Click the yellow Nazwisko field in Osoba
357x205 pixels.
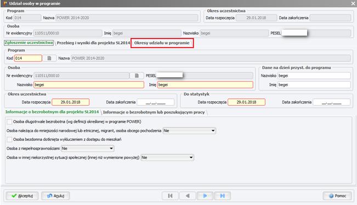89,84
